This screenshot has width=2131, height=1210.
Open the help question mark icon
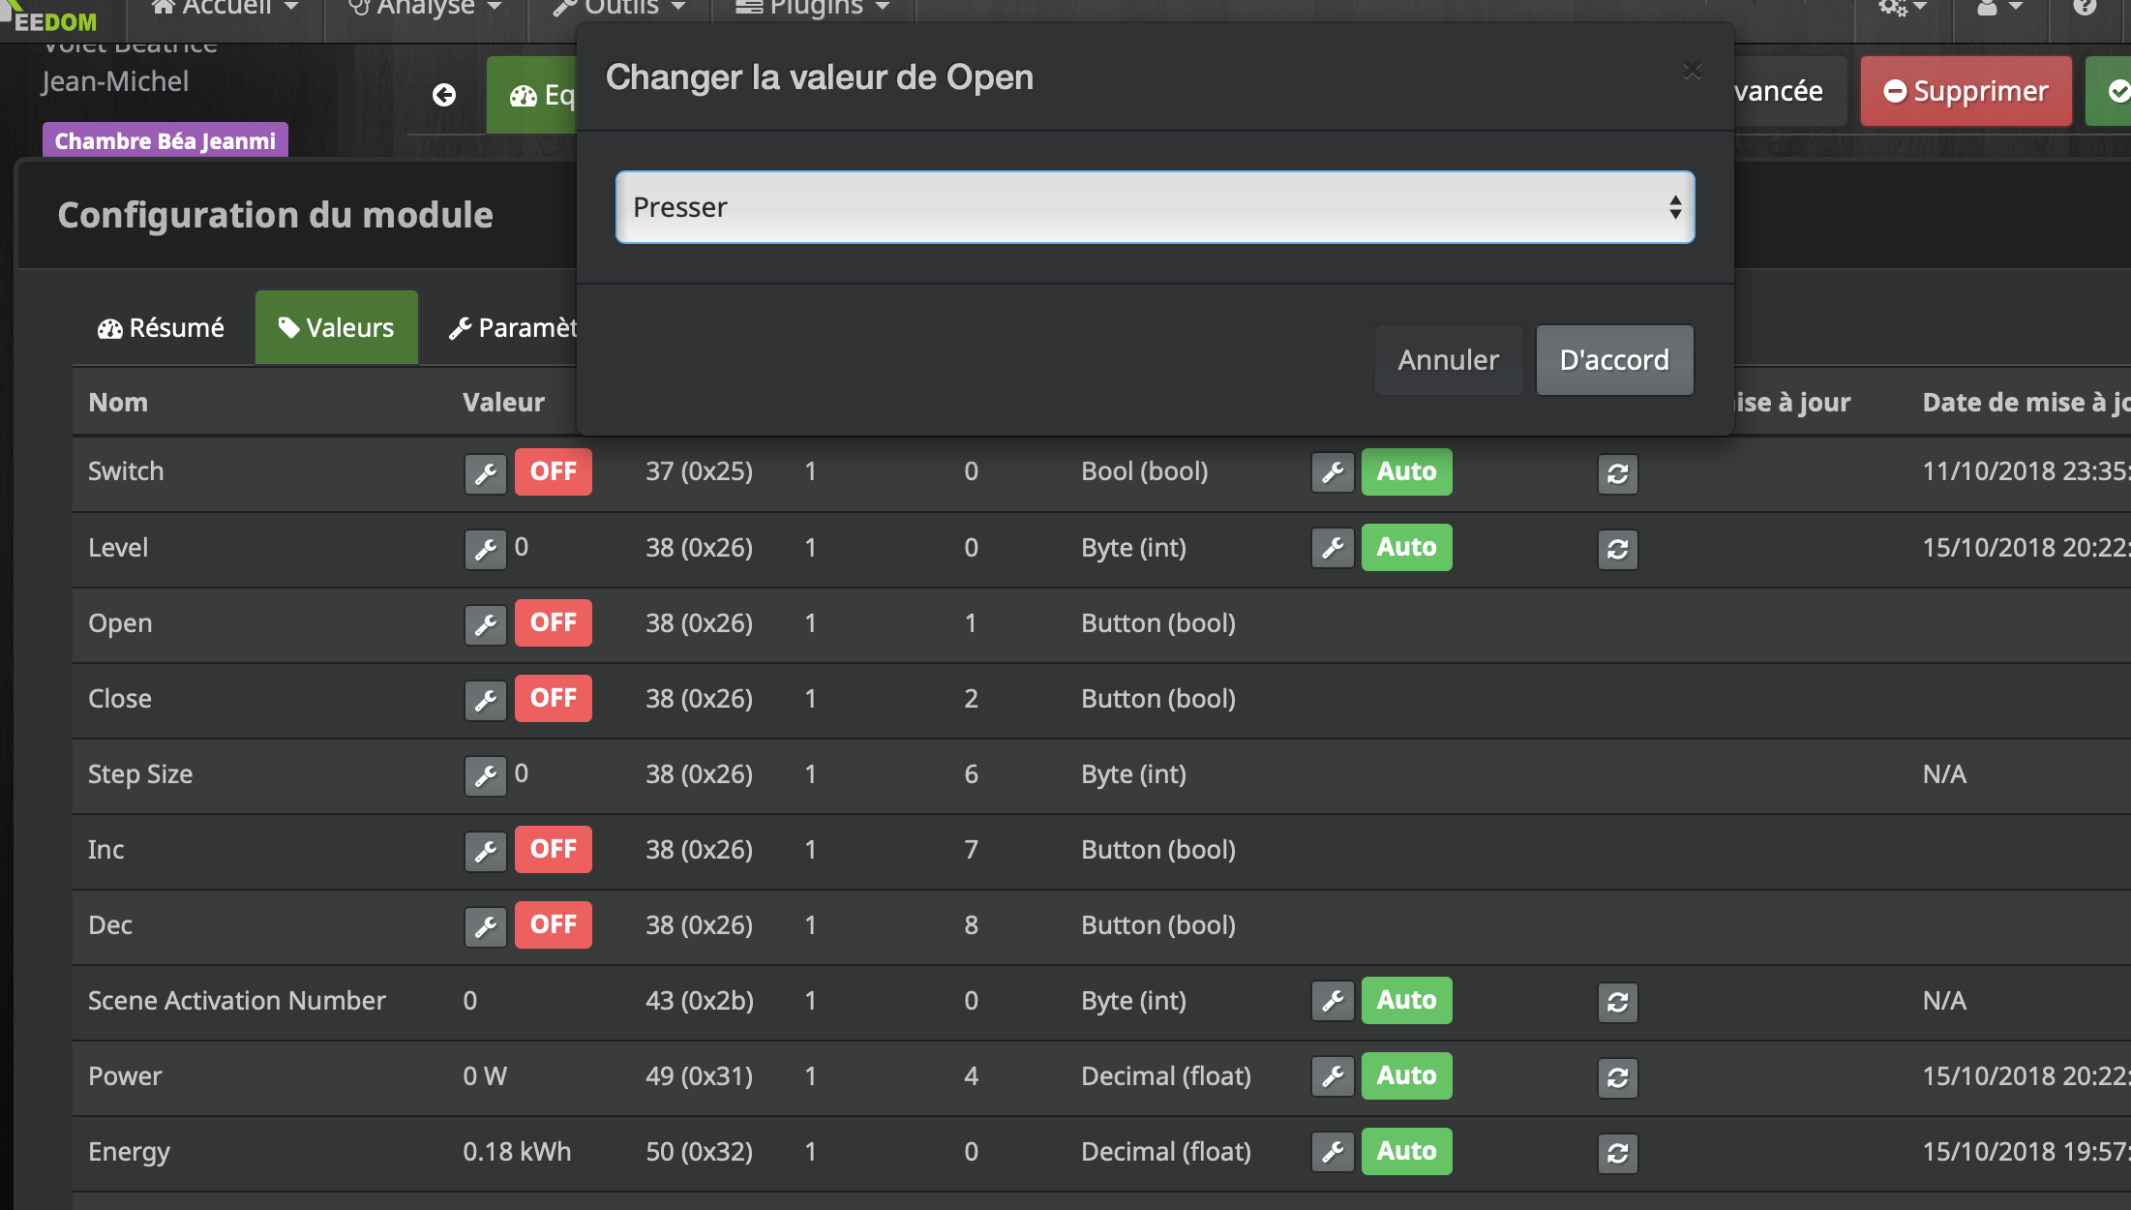[x=2085, y=8]
